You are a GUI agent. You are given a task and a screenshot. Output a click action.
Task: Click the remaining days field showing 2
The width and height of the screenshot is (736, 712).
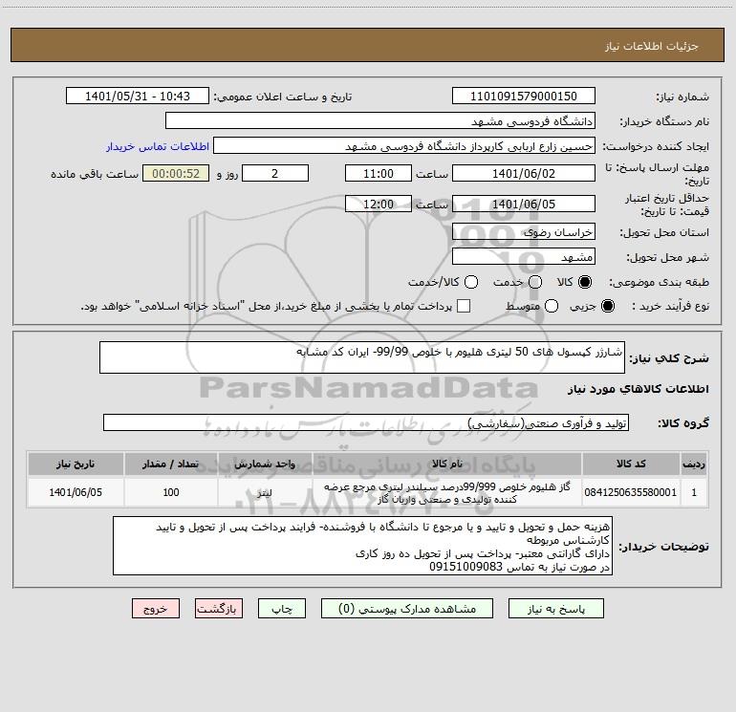click(x=275, y=173)
